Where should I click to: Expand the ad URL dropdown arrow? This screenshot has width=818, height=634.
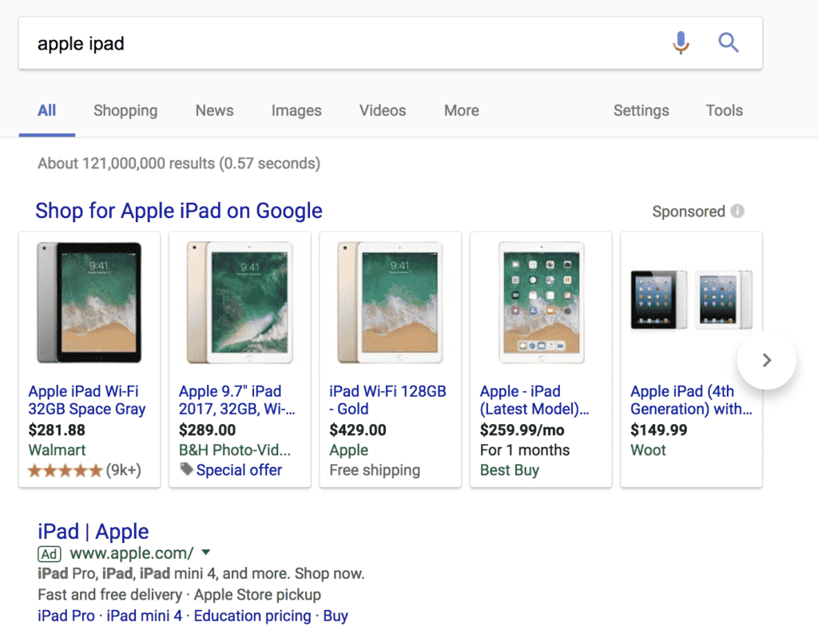pyautogui.click(x=205, y=553)
